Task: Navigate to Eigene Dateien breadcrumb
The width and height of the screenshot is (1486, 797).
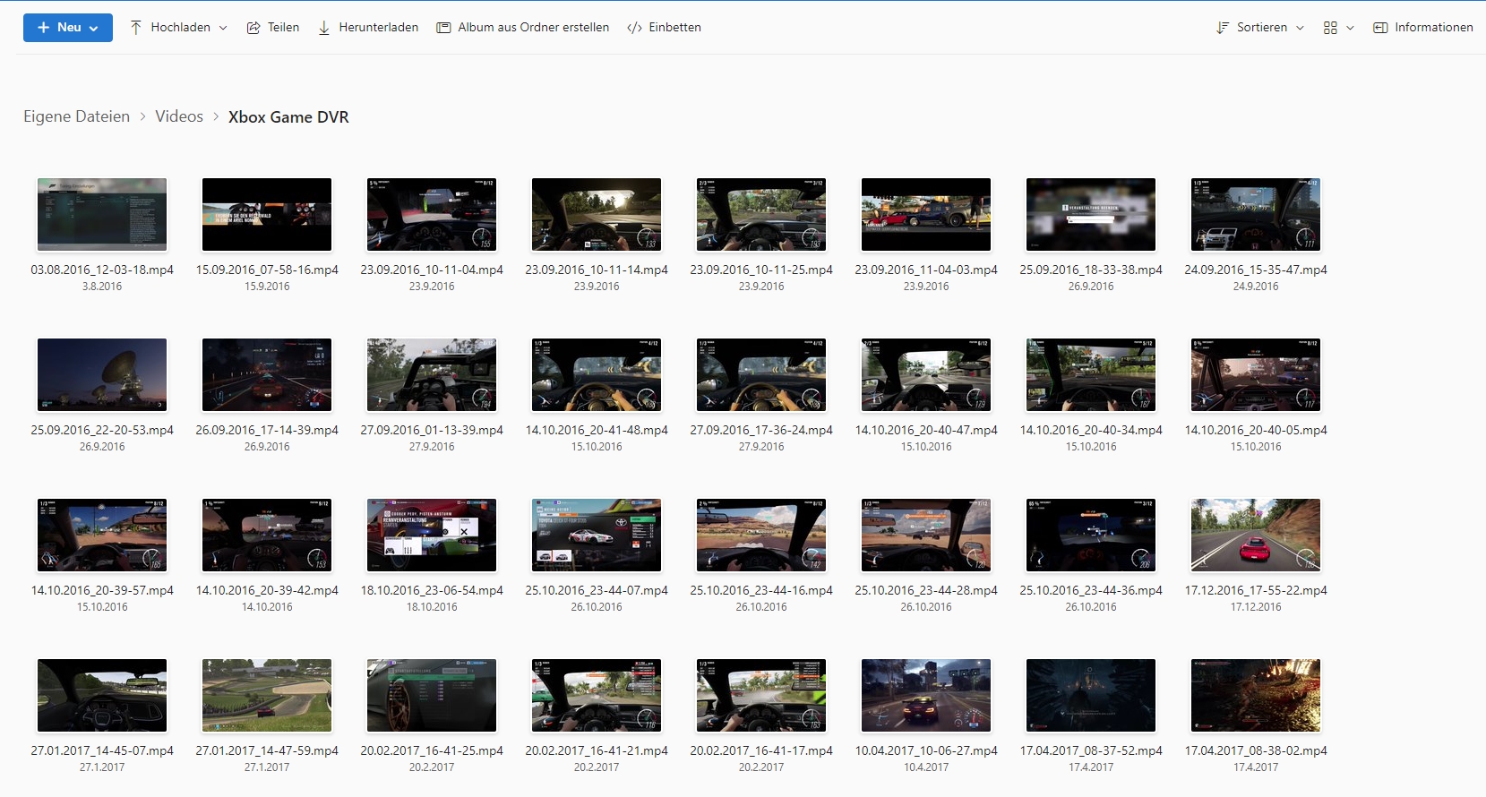Action: (76, 116)
